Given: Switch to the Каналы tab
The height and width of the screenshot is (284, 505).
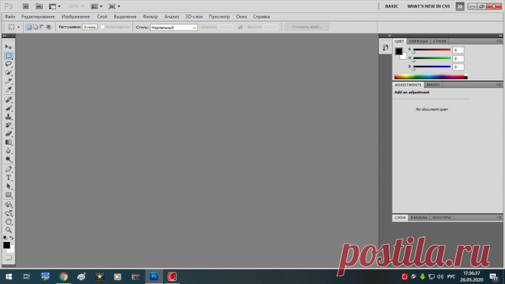Looking at the screenshot, I should [x=419, y=217].
